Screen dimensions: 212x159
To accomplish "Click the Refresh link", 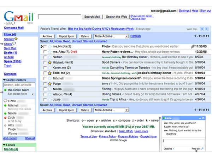I will 136,36.
